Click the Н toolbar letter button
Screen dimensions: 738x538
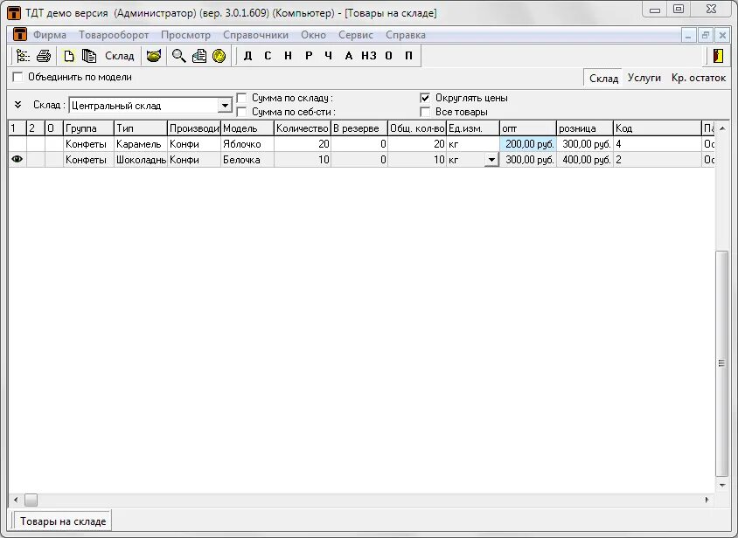click(288, 56)
